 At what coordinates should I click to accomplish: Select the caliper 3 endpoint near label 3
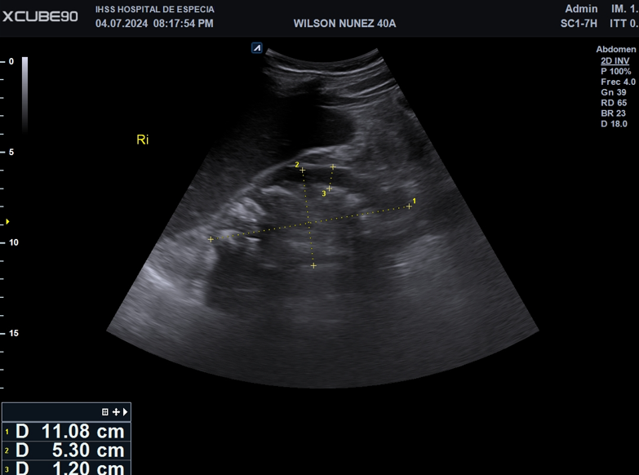(329, 189)
